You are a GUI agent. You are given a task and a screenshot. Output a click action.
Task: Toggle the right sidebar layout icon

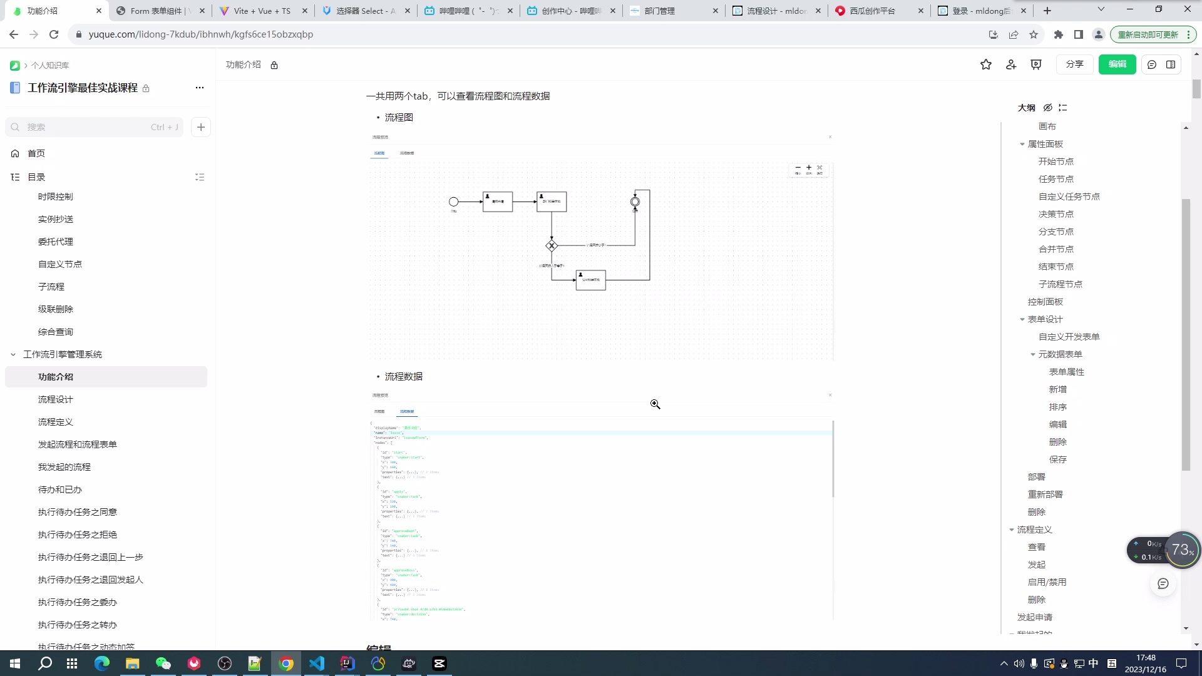(x=1171, y=64)
